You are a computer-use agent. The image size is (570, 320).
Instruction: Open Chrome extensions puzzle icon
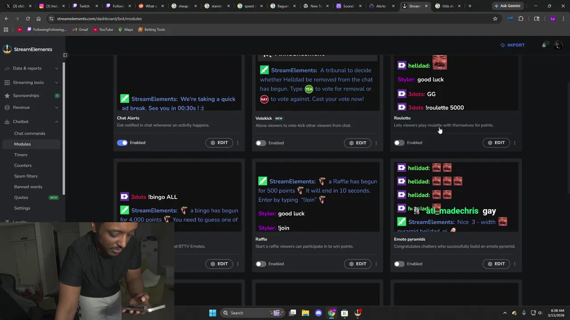(521, 19)
